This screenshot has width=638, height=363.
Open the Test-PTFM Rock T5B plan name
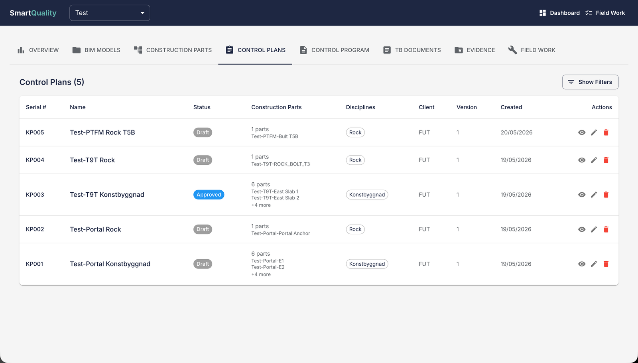pyautogui.click(x=102, y=132)
